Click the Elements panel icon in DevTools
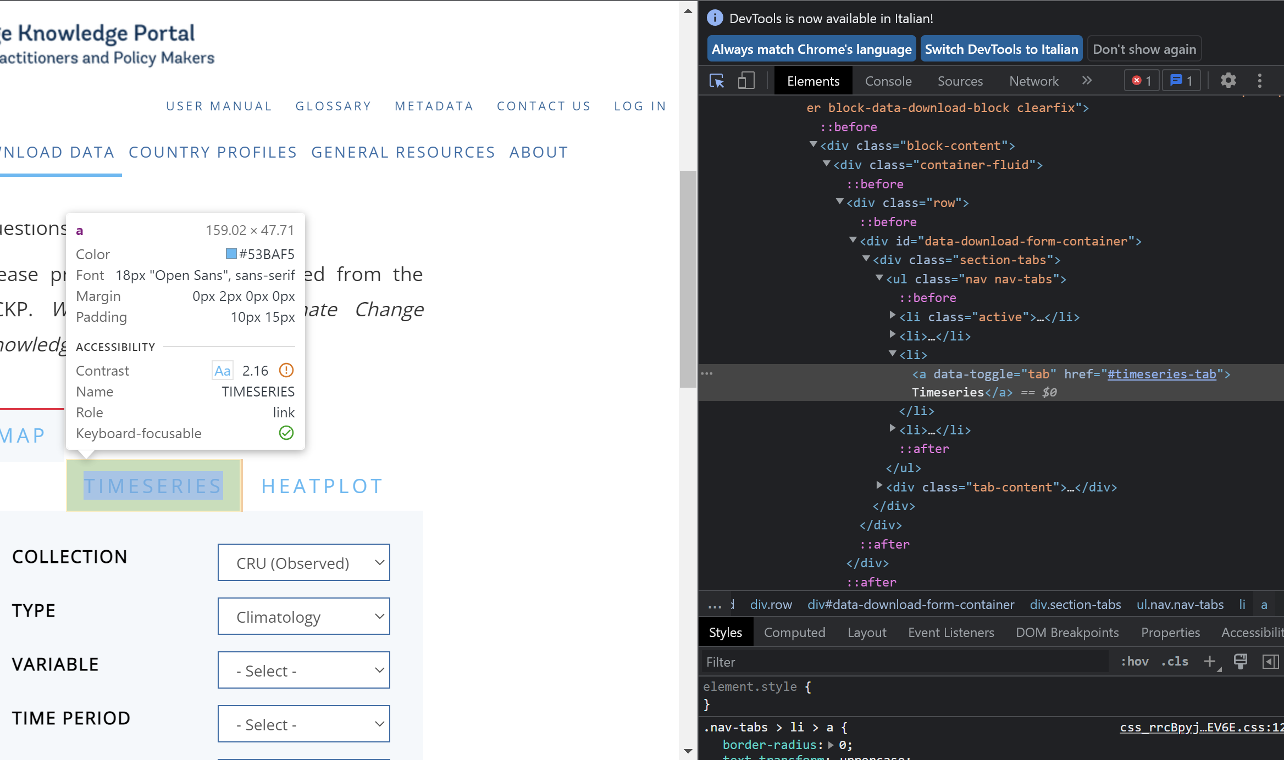 811,81
